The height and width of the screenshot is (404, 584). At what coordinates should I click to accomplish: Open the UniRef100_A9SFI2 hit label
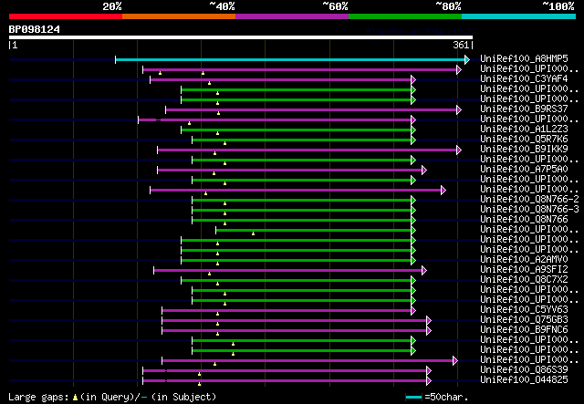click(x=524, y=270)
